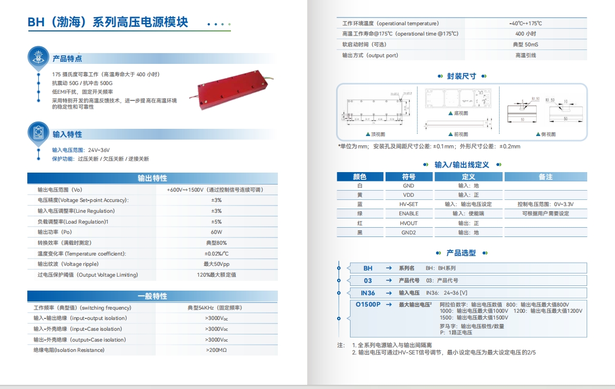Click the chip icon beside 输入特性
The width and height of the screenshot is (615, 389).
pyautogui.click(x=38, y=132)
